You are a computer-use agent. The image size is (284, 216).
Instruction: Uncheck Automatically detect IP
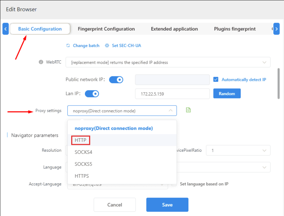[x=216, y=79]
